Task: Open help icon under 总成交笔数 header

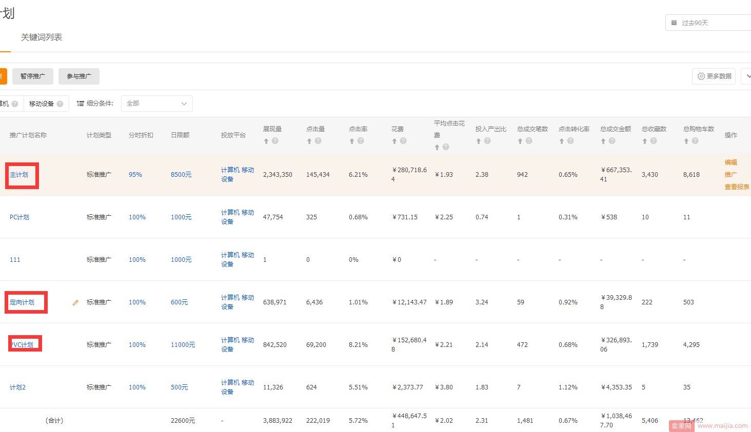Action: pos(529,141)
